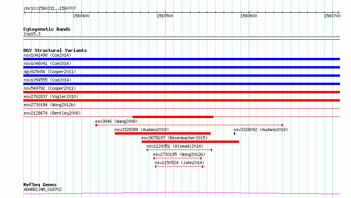Open the nsv1054555 (Coe2014) label
Image resolution: width=351 pixels, height=198 pixels.
(x=47, y=80)
